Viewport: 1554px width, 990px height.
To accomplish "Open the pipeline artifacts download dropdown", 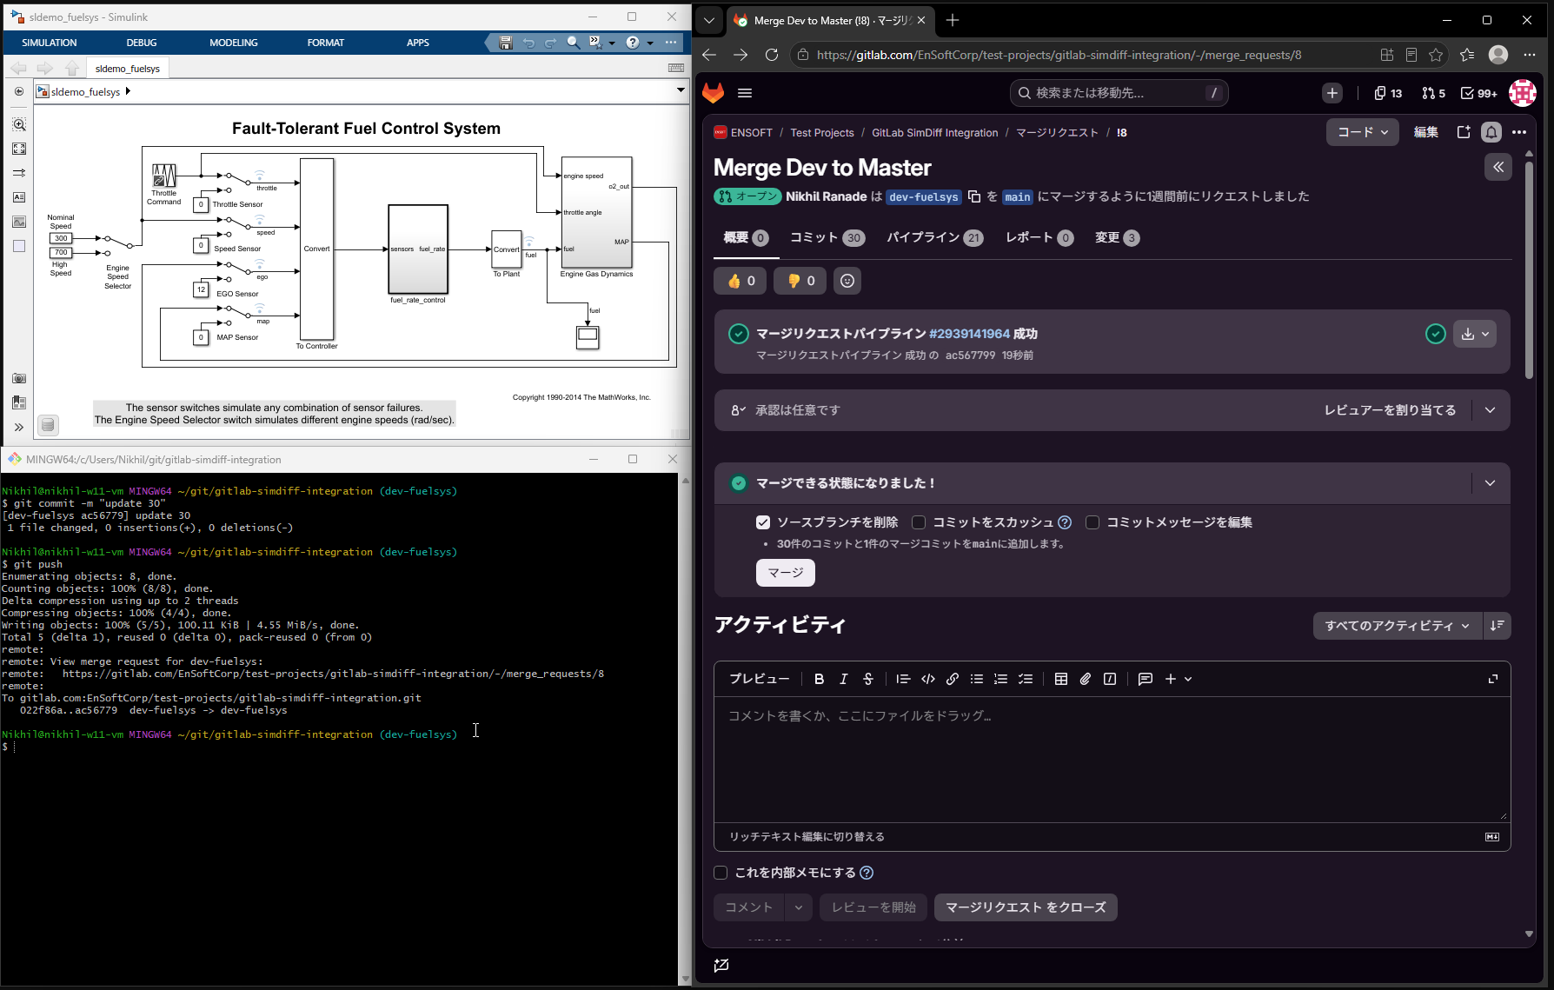I will [x=1475, y=334].
